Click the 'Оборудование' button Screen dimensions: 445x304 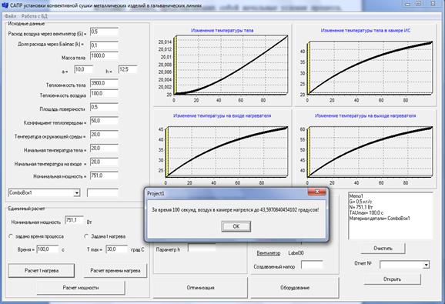point(295,288)
